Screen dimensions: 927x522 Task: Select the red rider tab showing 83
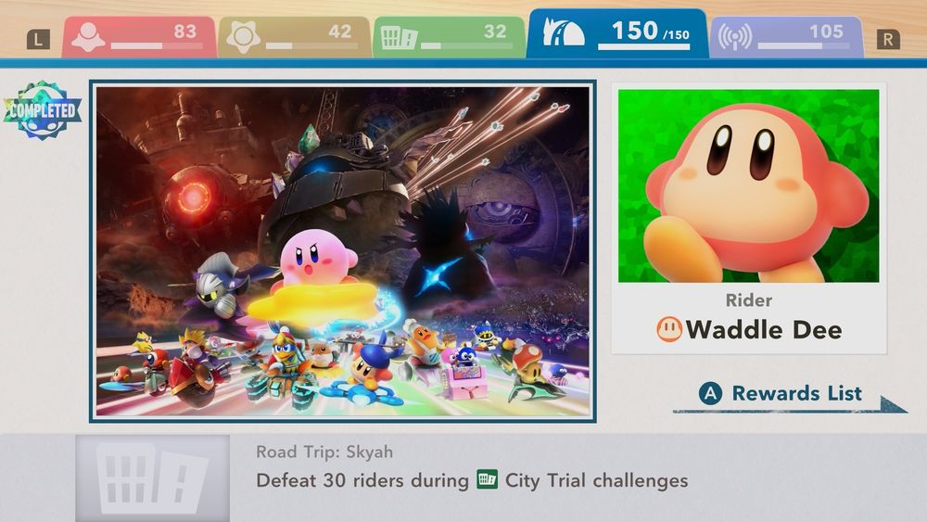click(x=139, y=37)
